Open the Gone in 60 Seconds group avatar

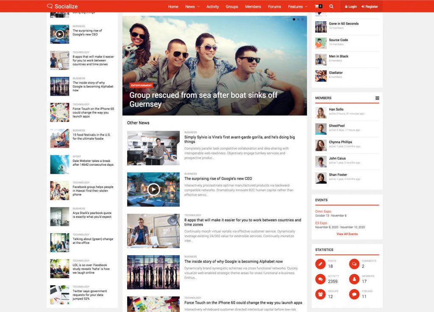(x=321, y=27)
